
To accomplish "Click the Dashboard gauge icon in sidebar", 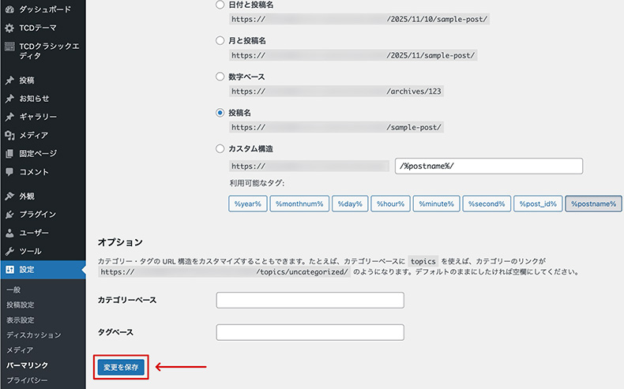I will [x=9, y=9].
